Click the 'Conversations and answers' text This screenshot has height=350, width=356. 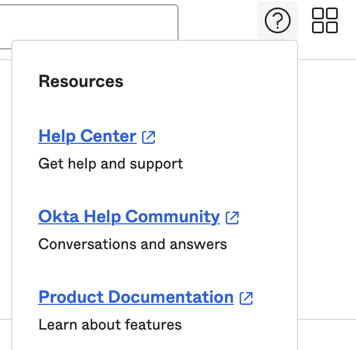pyautogui.click(x=132, y=244)
